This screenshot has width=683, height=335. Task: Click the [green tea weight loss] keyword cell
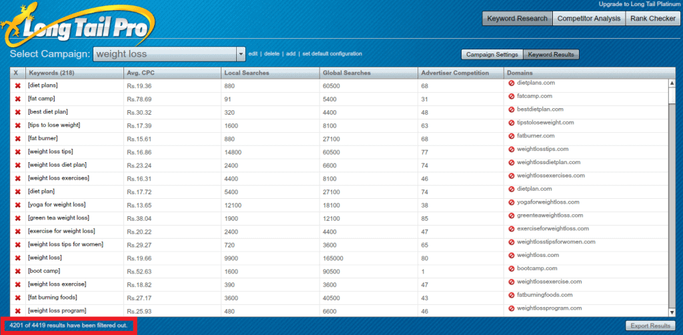tap(75, 218)
